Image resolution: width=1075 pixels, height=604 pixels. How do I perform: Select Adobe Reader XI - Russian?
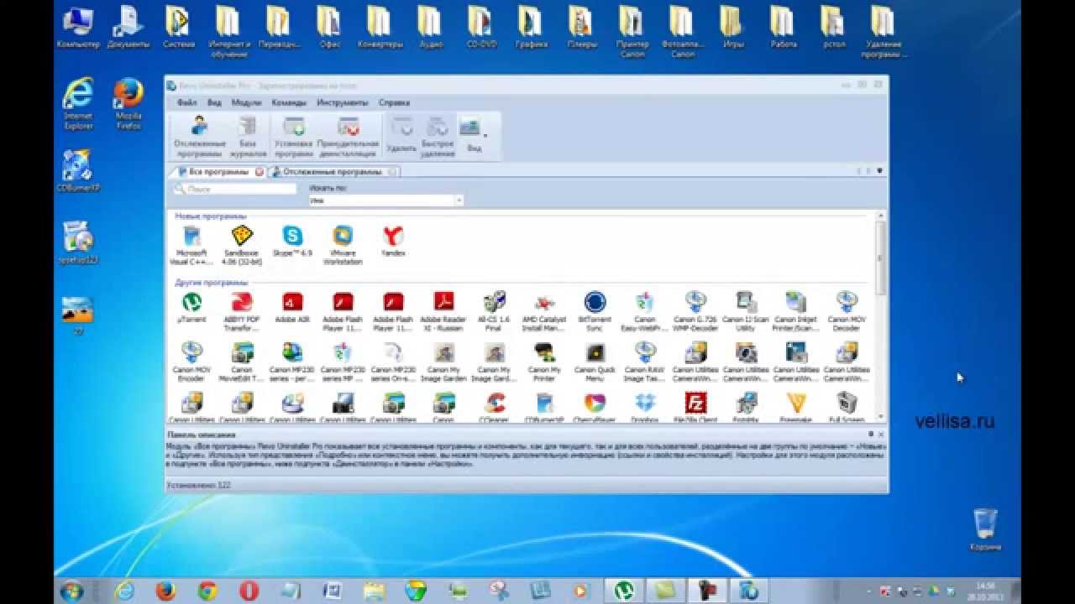tap(443, 312)
